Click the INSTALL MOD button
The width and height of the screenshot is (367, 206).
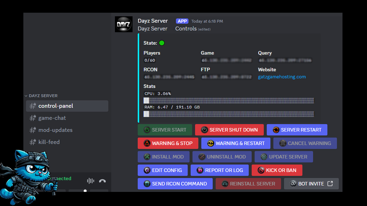pos(164,157)
